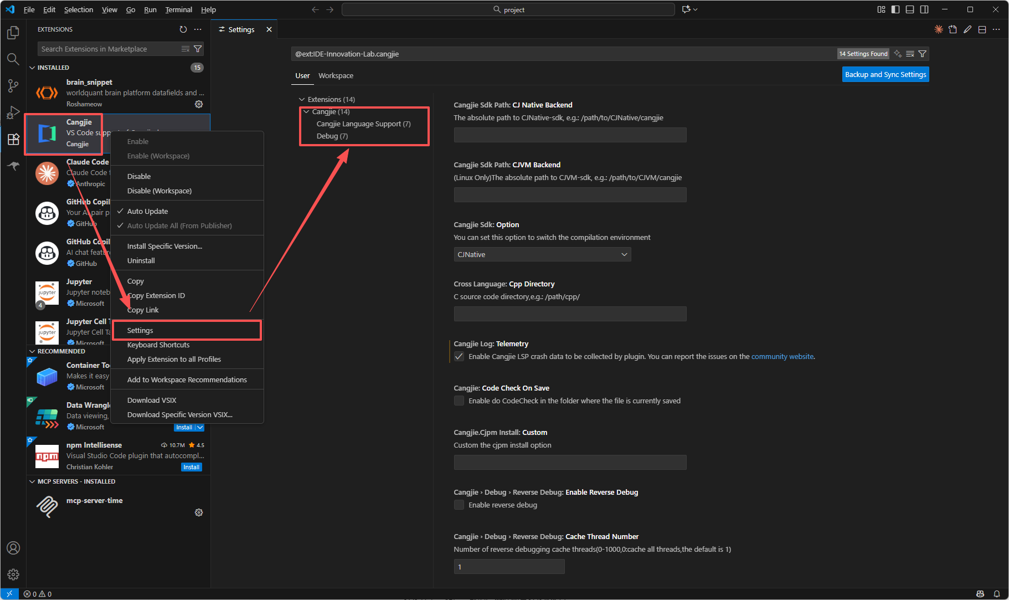The image size is (1009, 600).
Task: Open Settings JSON file icon
Action: (x=953, y=29)
